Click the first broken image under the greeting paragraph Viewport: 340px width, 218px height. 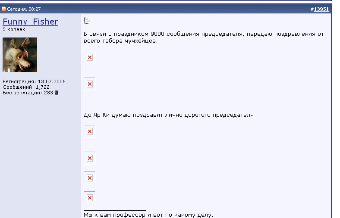click(90, 57)
